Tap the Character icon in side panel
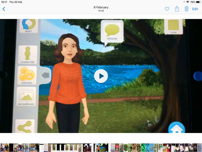 pyautogui.click(x=27, y=54)
